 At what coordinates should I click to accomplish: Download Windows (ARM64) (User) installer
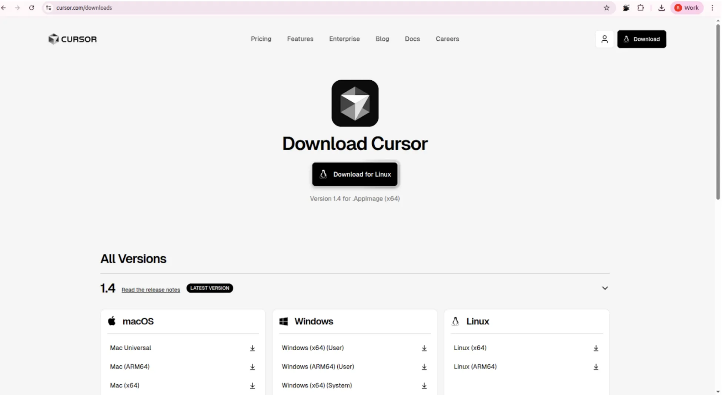[x=424, y=367]
